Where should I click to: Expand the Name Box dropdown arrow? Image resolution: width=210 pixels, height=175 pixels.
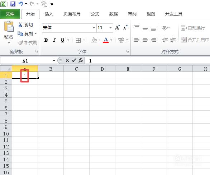[54, 61]
